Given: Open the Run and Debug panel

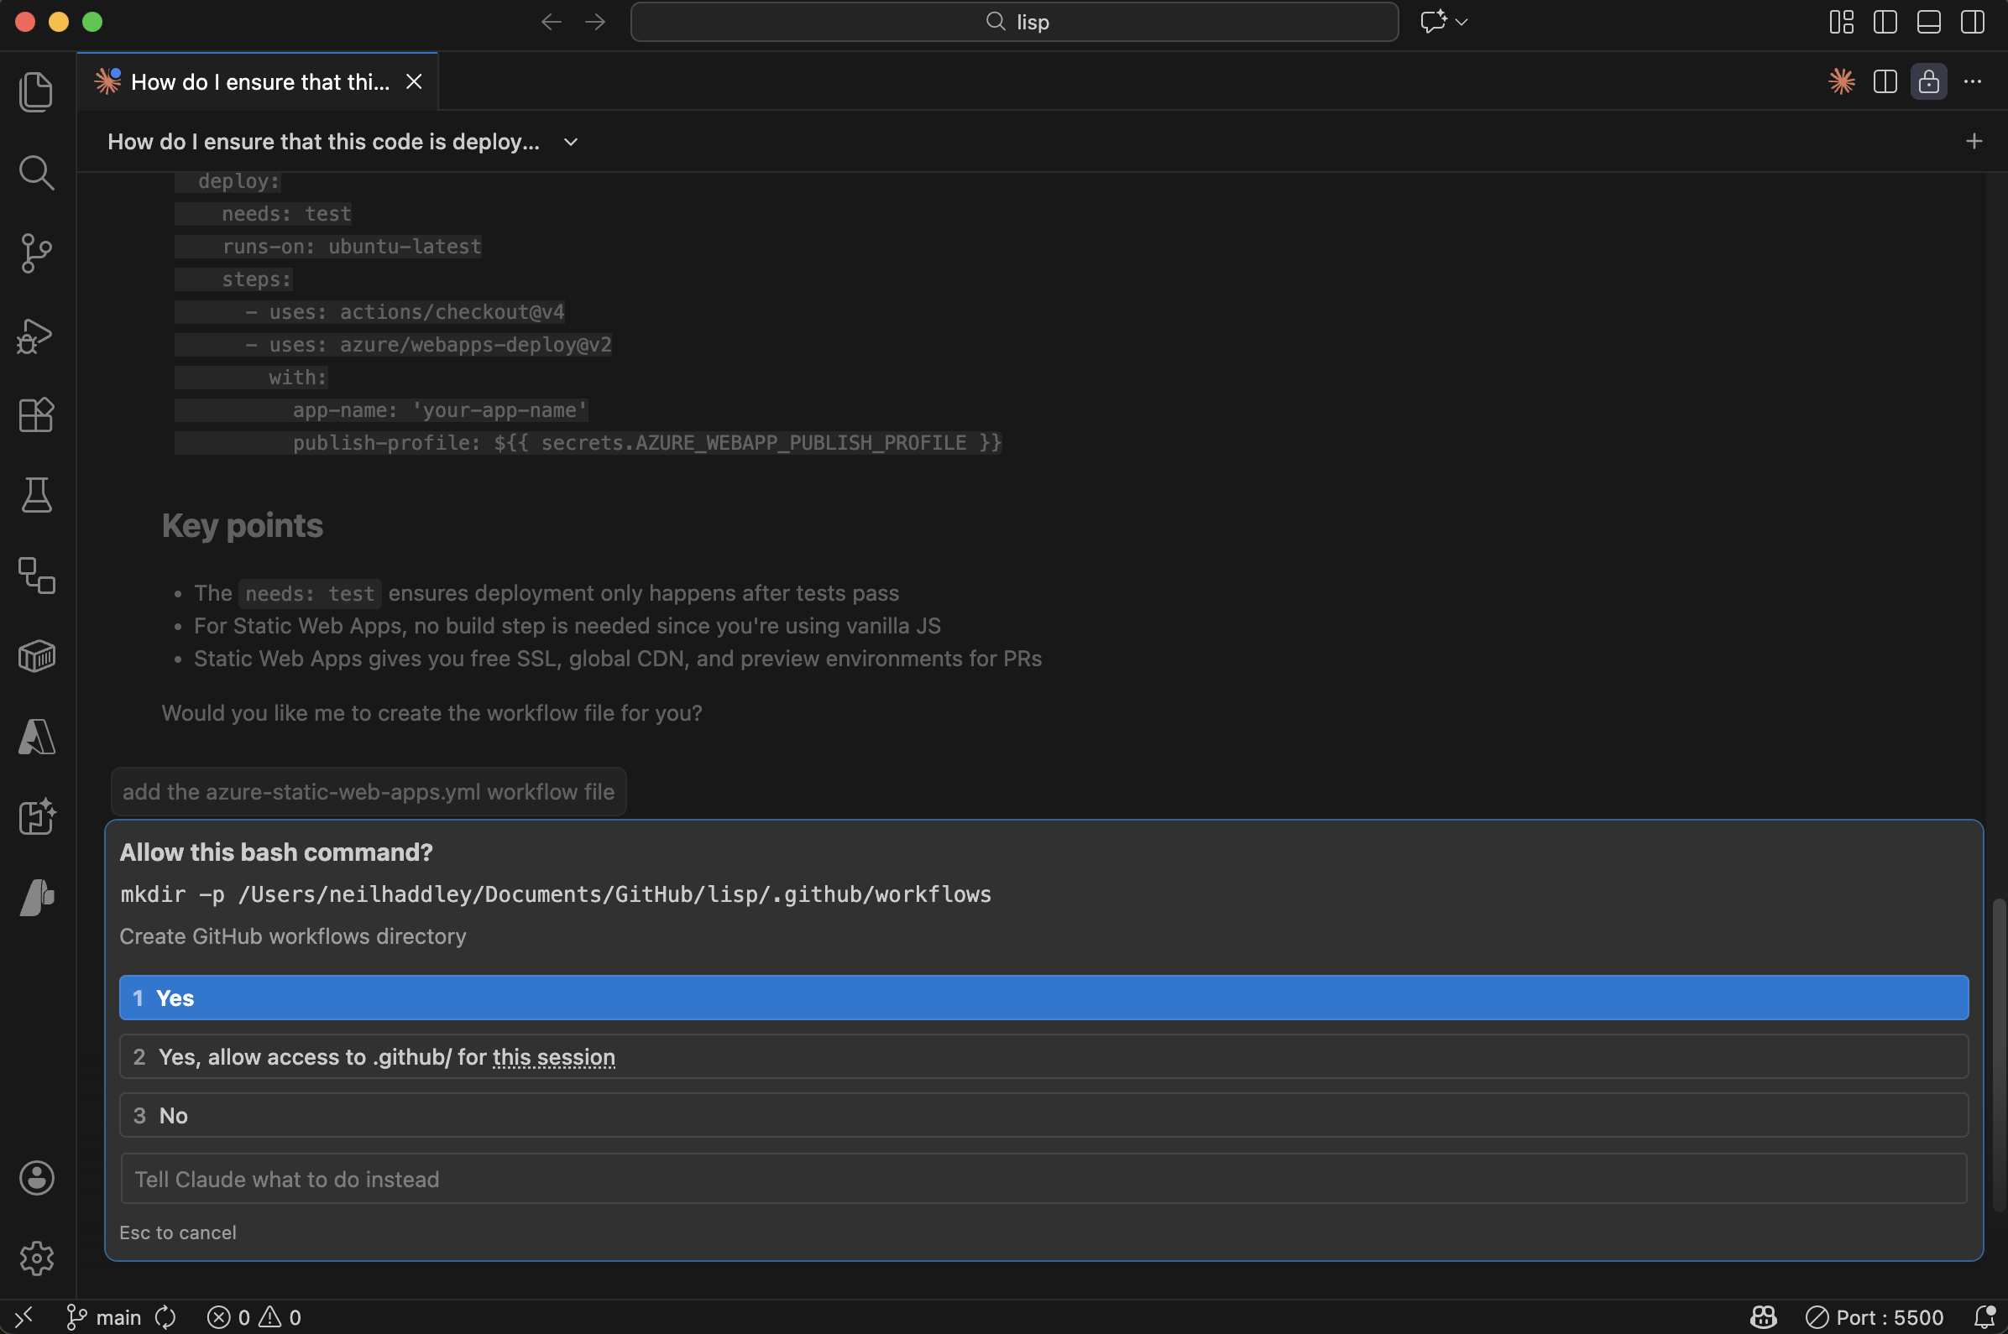Looking at the screenshot, I should point(36,336).
